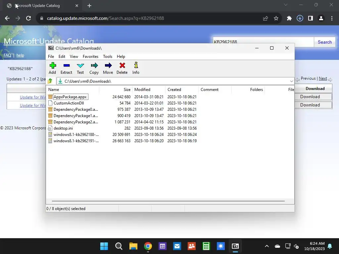Click the CustomActionDll file icon

click(50, 103)
